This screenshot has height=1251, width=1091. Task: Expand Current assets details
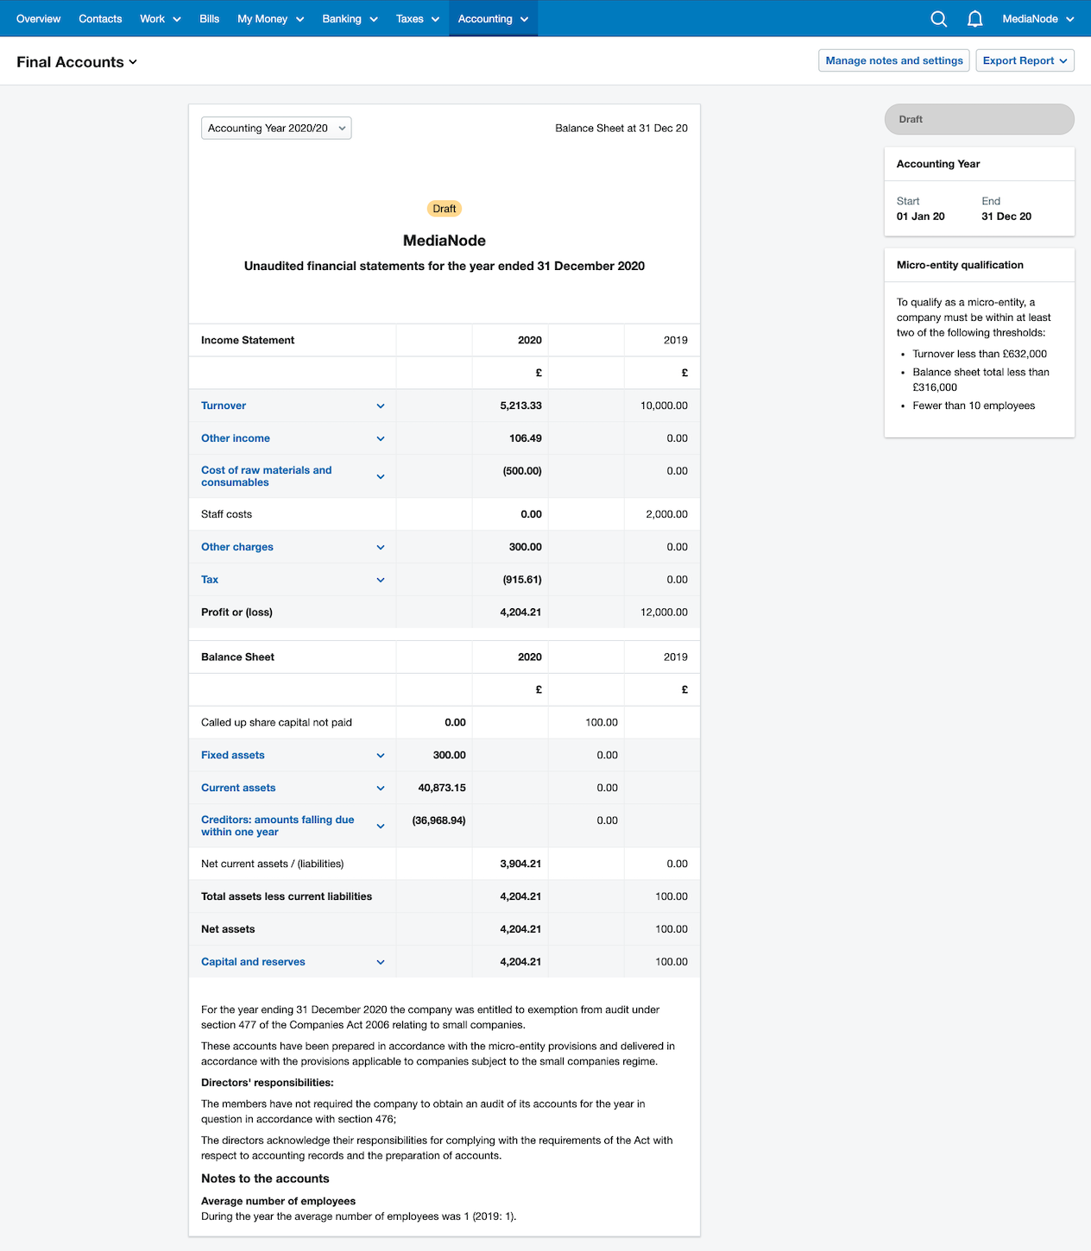[380, 788]
